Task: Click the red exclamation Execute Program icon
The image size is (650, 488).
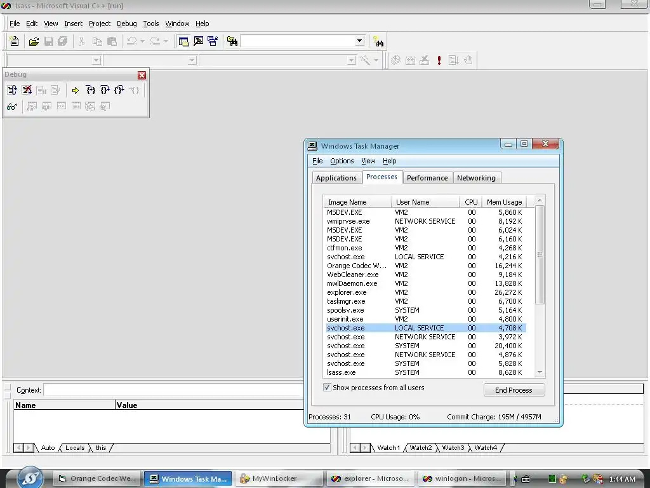Action: (x=439, y=60)
